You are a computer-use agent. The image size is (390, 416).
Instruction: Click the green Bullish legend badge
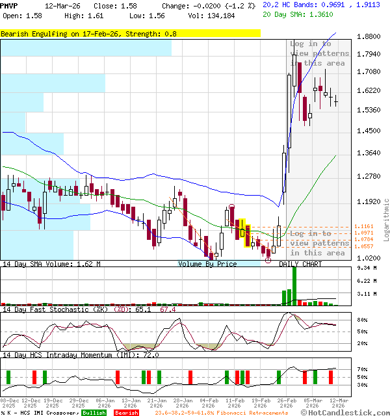tap(94, 413)
